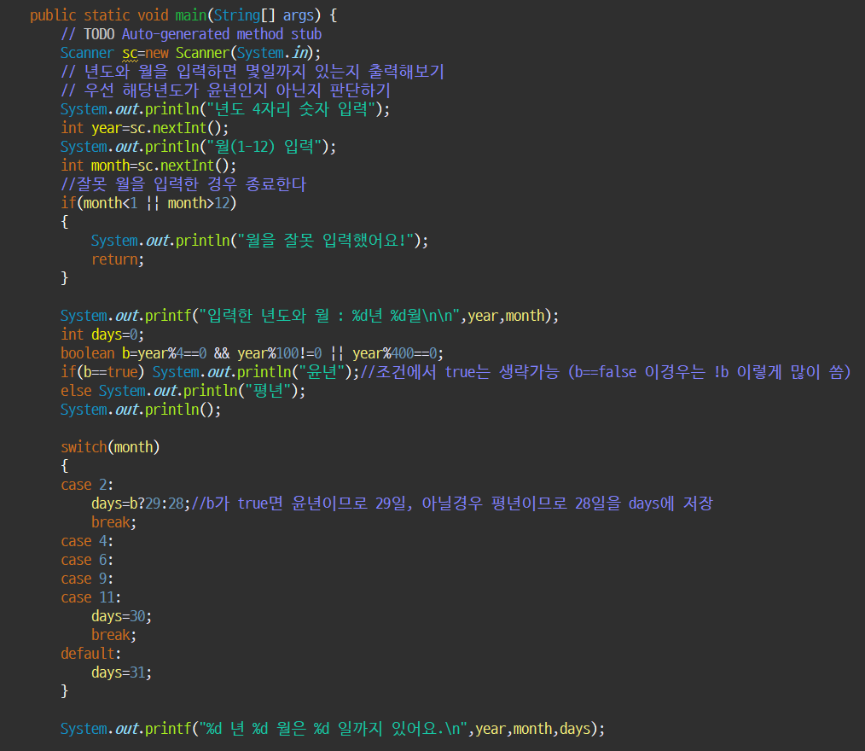Image resolution: width=865 pixels, height=751 pixels.
Task: Click the 'case 2:' label
Action: (x=87, y=485)
